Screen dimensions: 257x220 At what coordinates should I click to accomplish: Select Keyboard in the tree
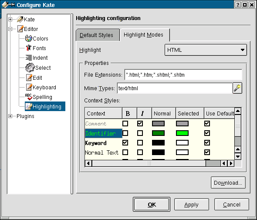click(x=44, y=88)
